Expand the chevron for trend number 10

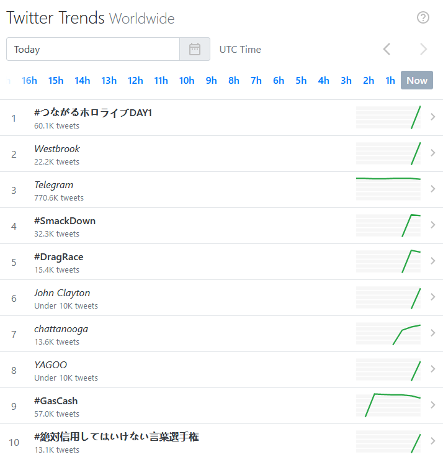click(433, 441)
